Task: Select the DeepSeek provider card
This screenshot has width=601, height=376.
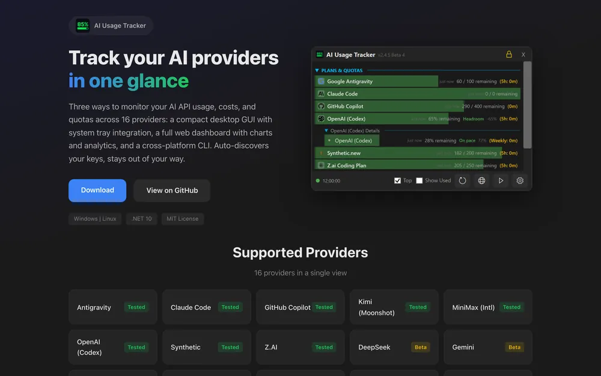Action: click(394, 347)
